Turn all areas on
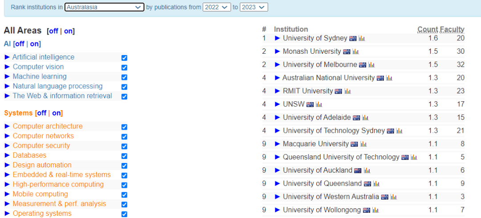481x218 pixels. [x=68, y=31]
